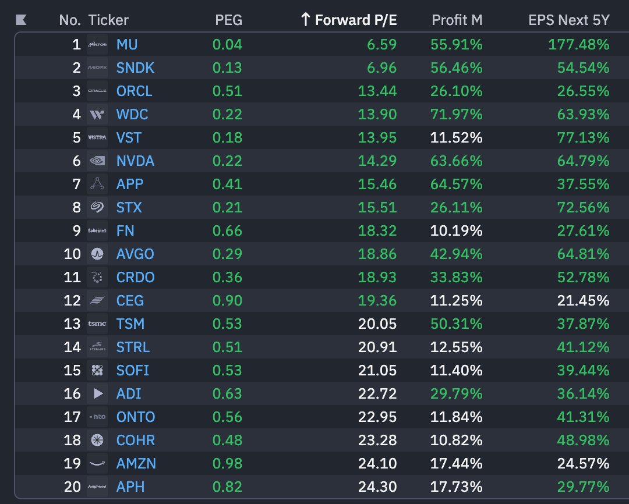Click the 24.30 Forward P/E value
629x504 pixels.
coord(377,487)
